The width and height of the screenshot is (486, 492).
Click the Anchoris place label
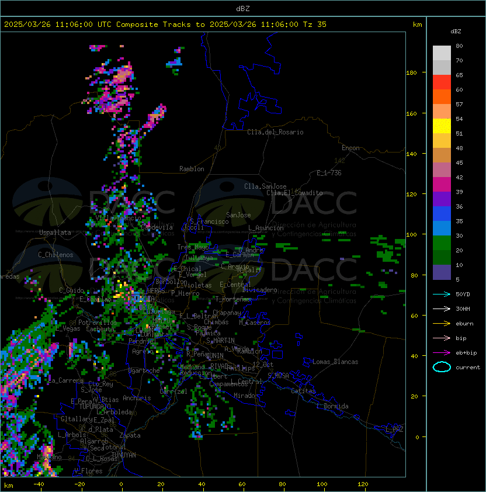[137, 398]
